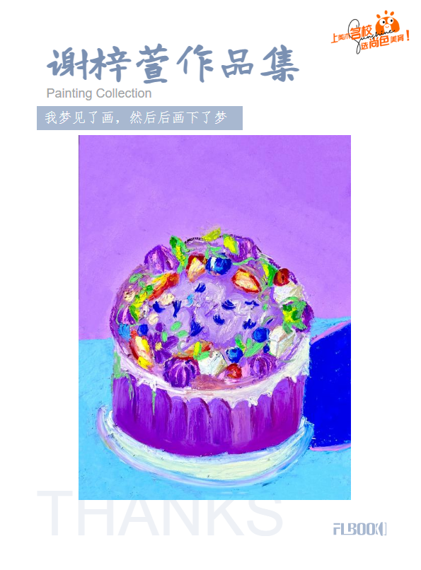Viewport: 421px width, 570px height.
Task: Click the purple ribbed cake base
Action: coord(207,414)
